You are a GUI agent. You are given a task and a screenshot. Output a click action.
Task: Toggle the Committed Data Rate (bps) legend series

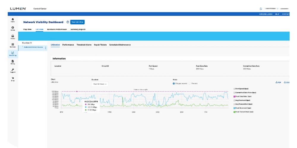click(x=245, y=92)
